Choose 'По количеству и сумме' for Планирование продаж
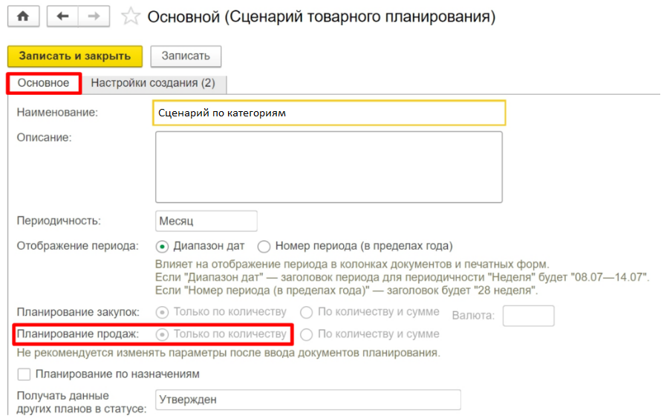This screenshot has width=661, height=418. pyautogui.click(x=305, y=334)
